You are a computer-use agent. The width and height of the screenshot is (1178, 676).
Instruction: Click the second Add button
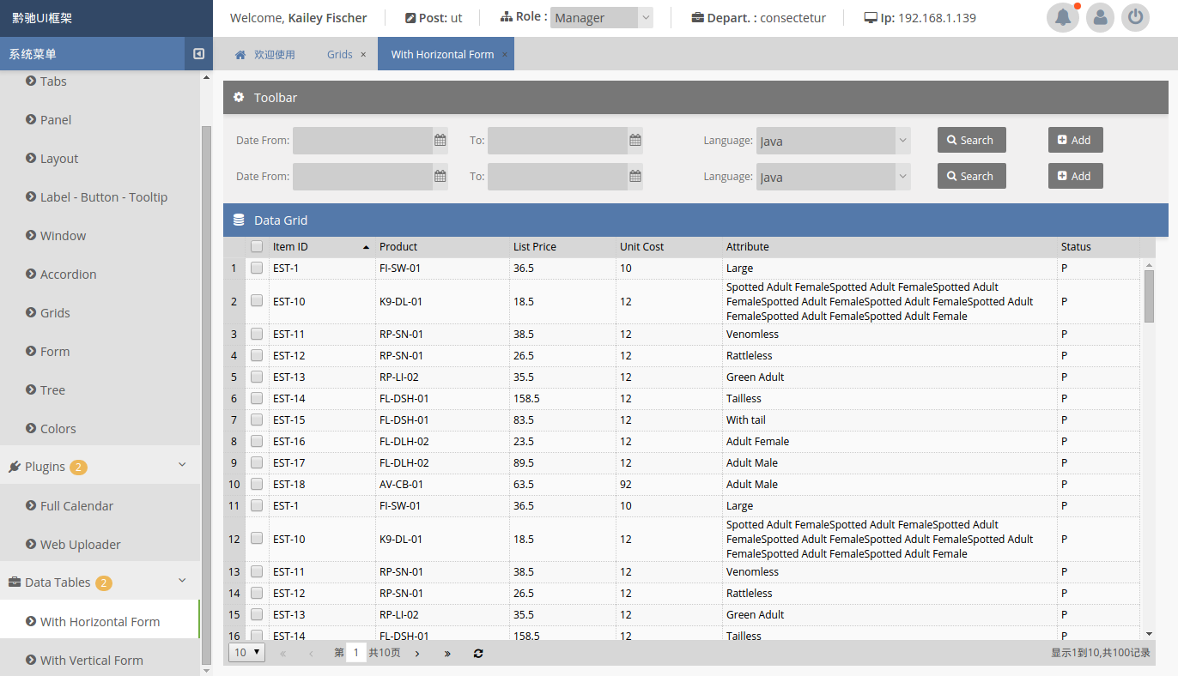[x=1075, y=177]
